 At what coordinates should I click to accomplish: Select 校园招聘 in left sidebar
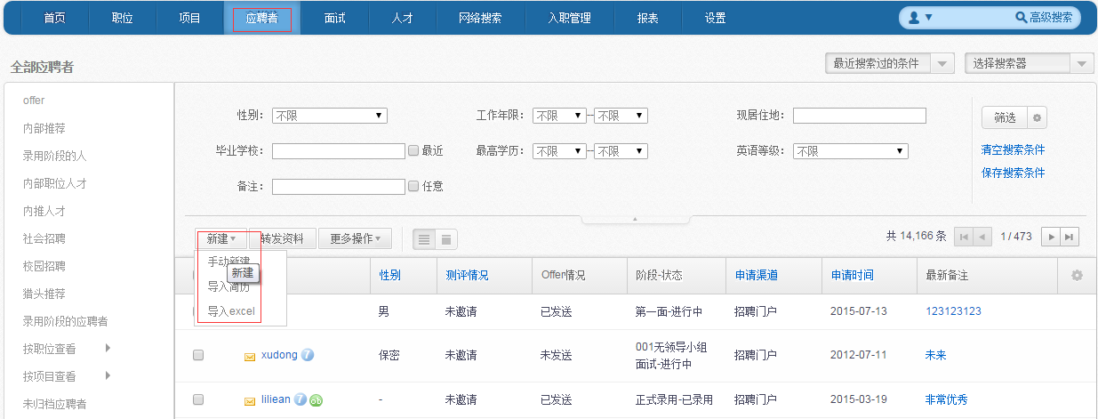tap(44, 266)
